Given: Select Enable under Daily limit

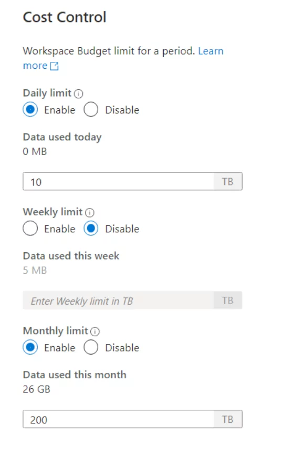Looking at the screenshot, I should pos(30,109).
